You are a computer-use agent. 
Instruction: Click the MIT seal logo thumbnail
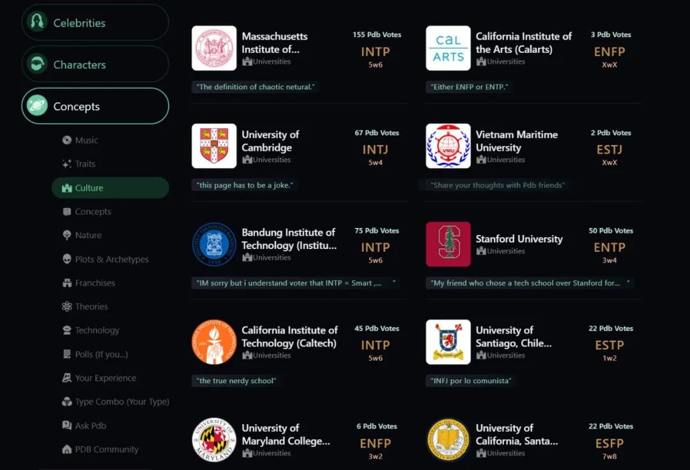pos(214,48)
